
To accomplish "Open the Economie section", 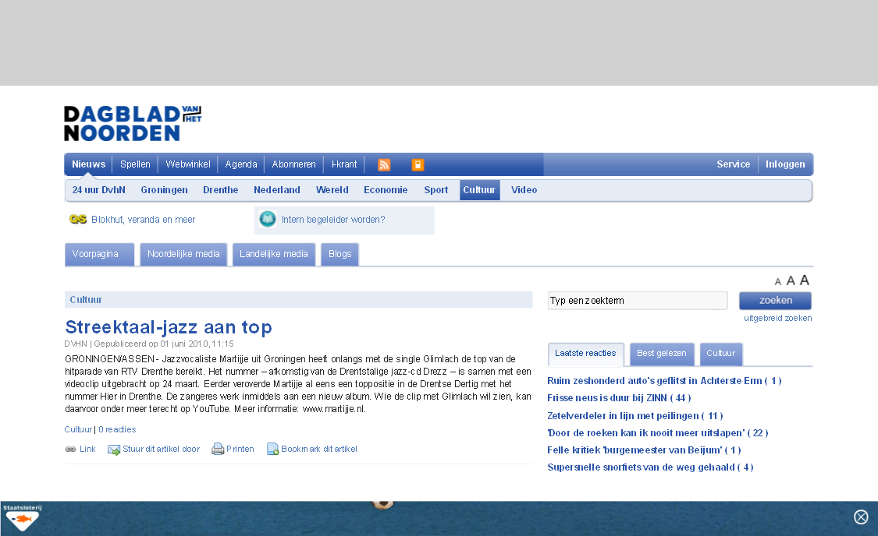I will pyautogui.click(x=386, y=190).
